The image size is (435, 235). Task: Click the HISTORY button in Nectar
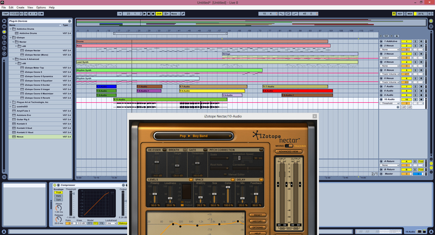point(258,221)
